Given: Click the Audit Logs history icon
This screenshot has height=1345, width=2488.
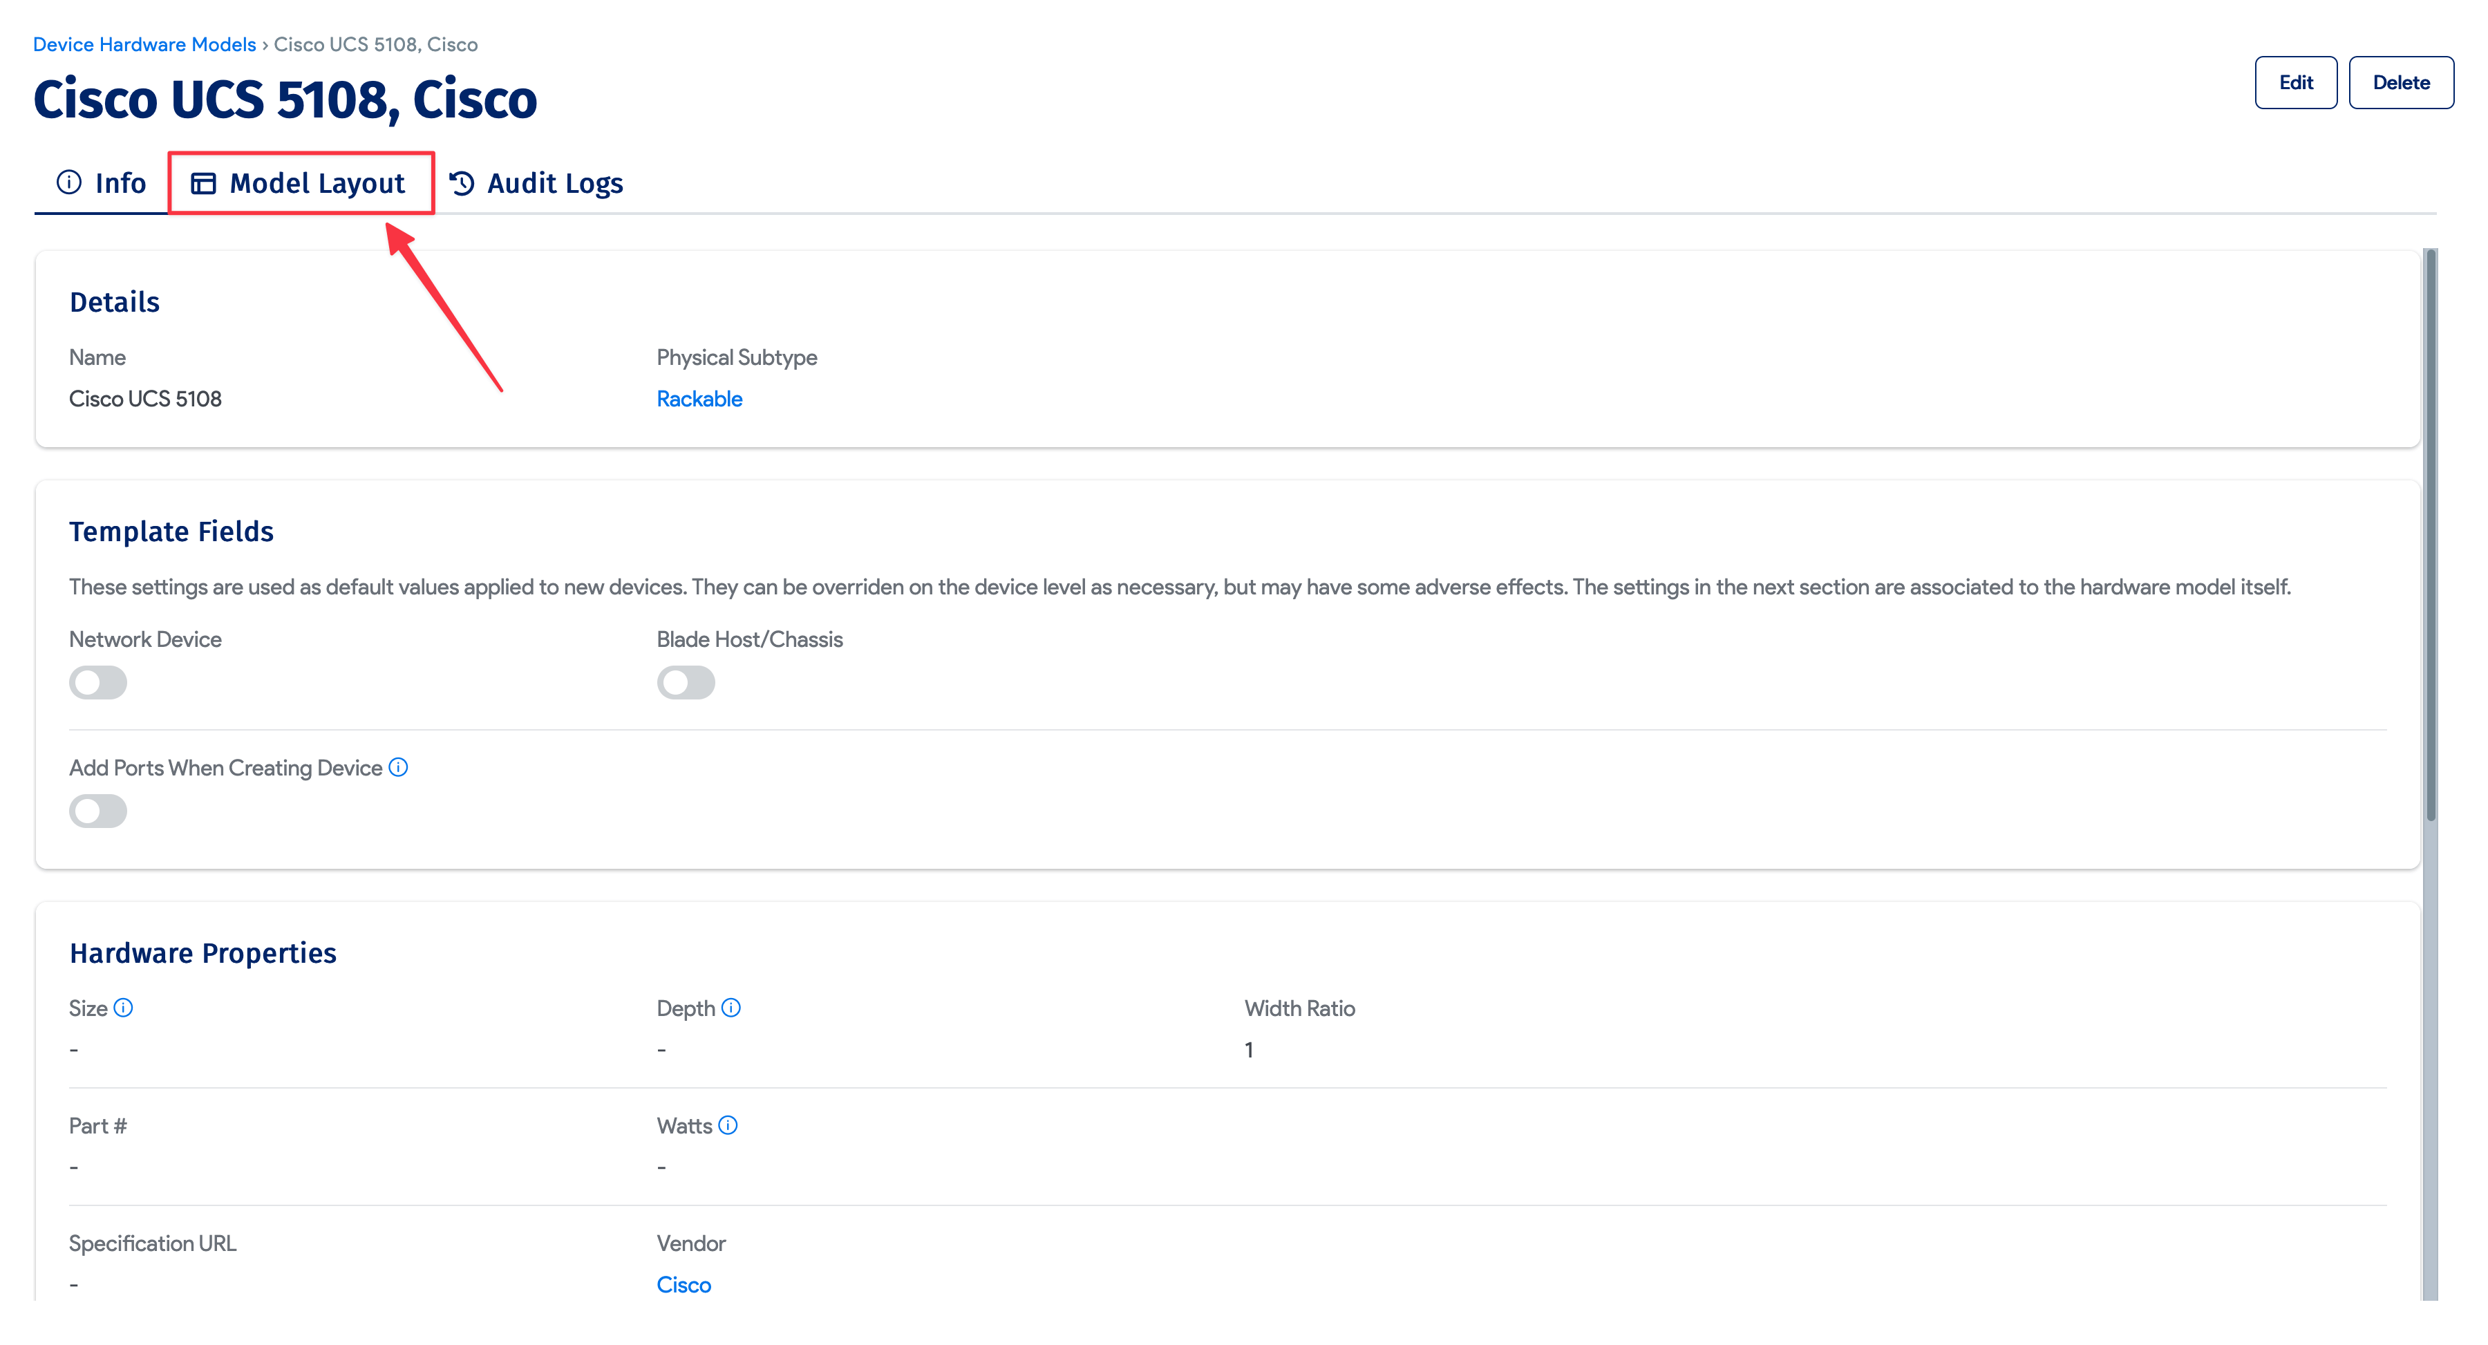Looking at the screenshot, I should [462, 182].
